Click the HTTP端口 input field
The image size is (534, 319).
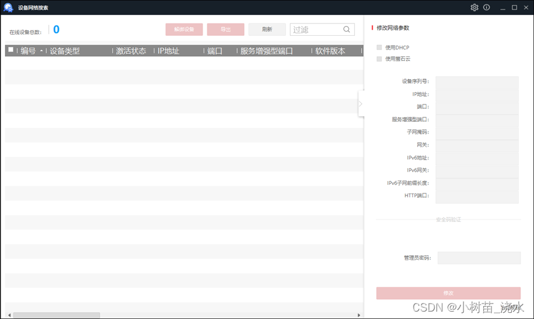477,197
